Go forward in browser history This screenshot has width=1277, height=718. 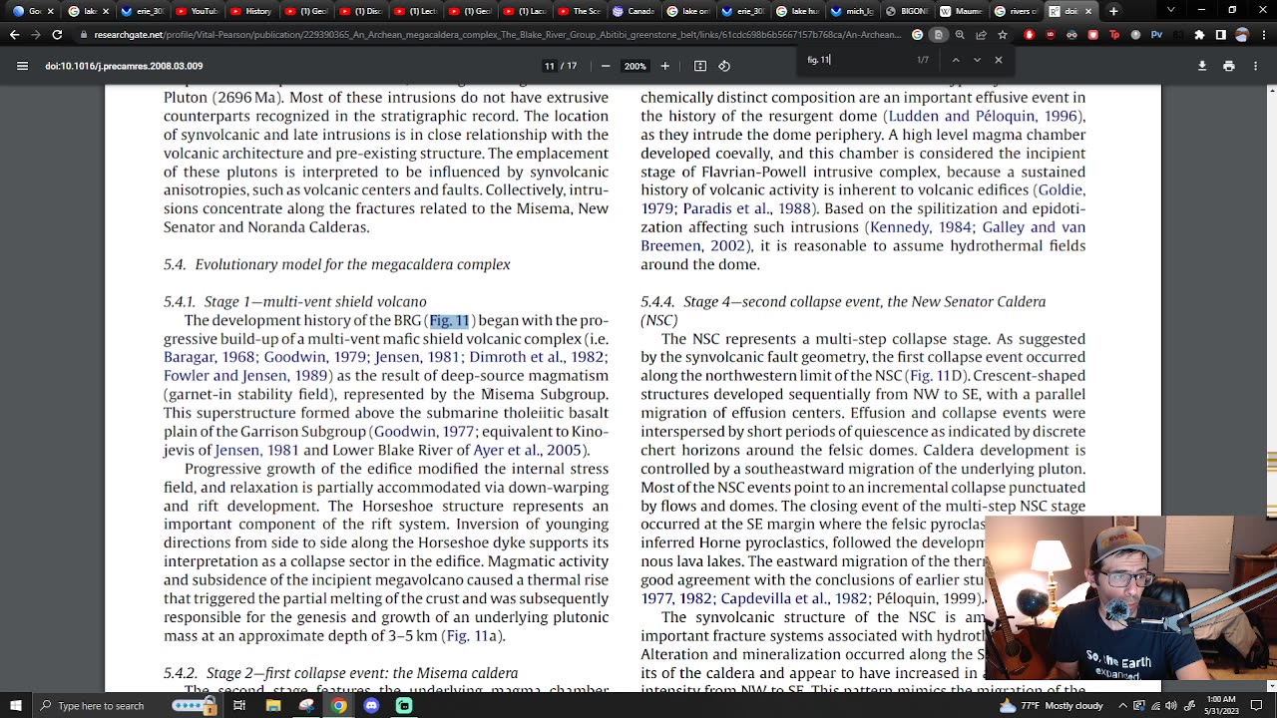point(35,35)
